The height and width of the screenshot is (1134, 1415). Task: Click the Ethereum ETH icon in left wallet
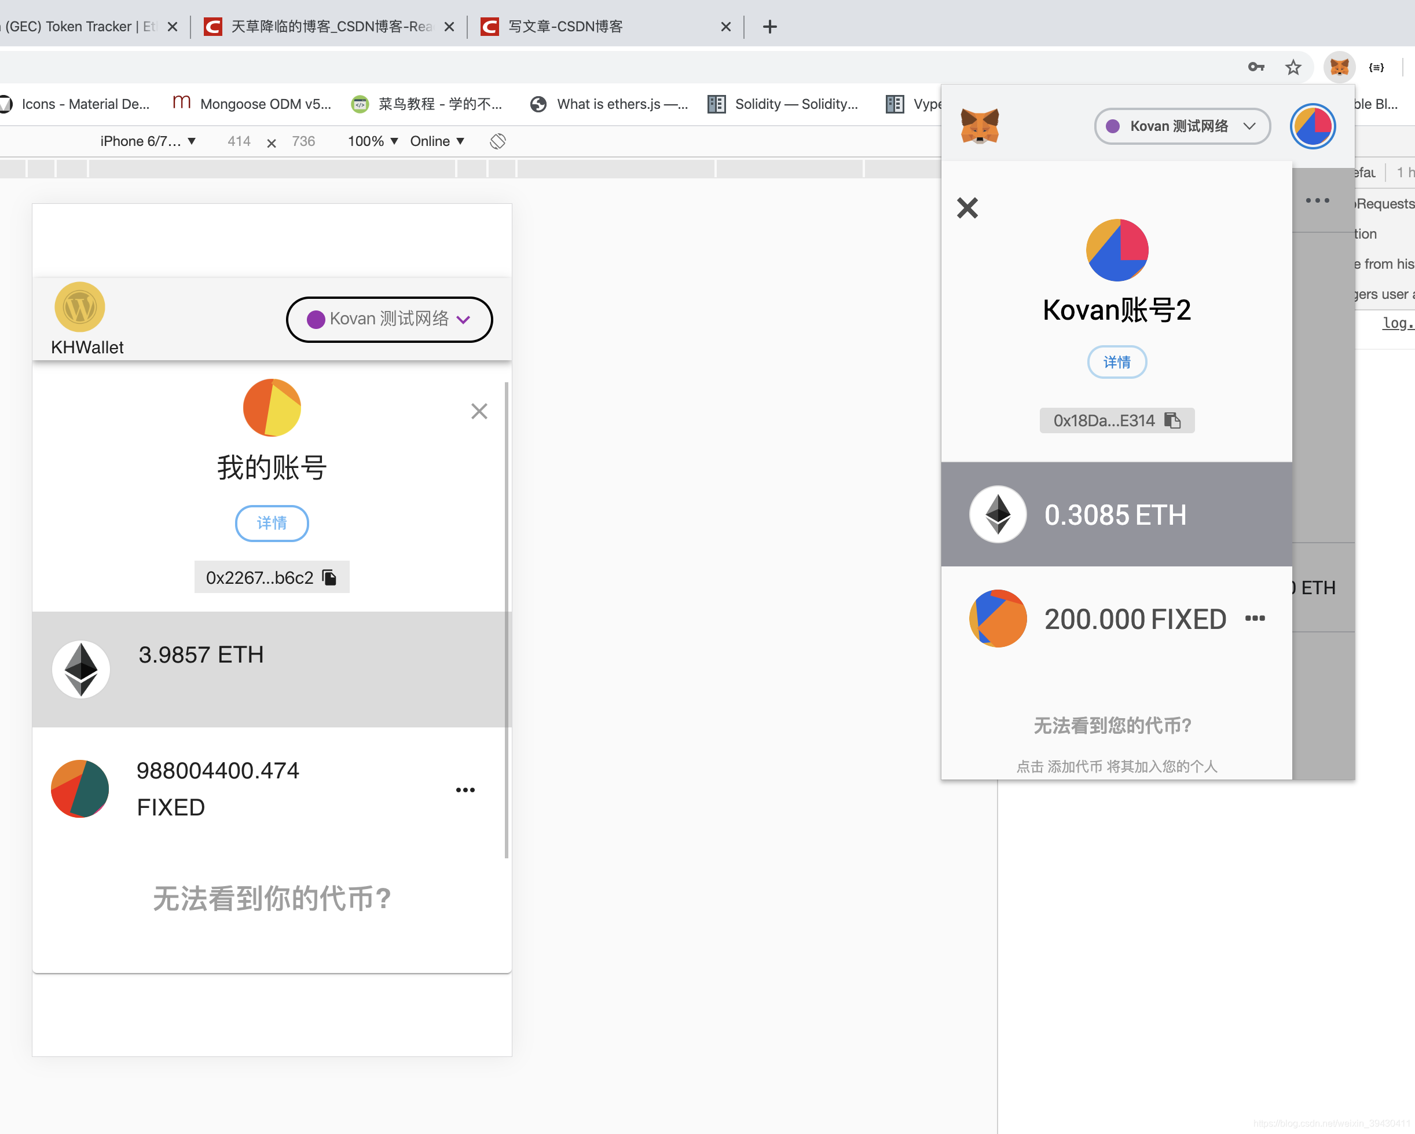click(82, 668)
